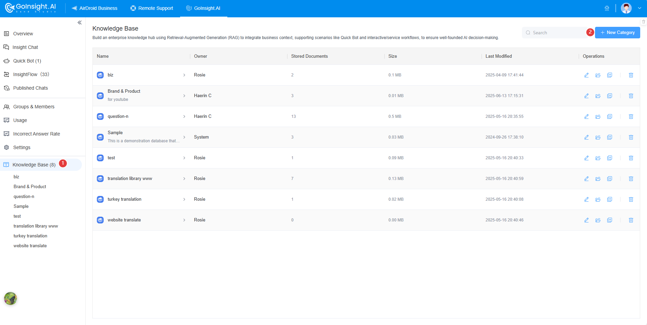Screen dimensions: 647x325
Task: Open the support headset icon in top bar
Action: click(607, 8)
